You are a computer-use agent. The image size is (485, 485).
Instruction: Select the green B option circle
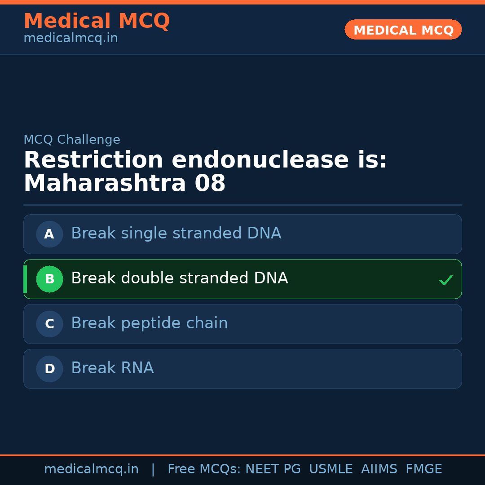pos(49,279)
